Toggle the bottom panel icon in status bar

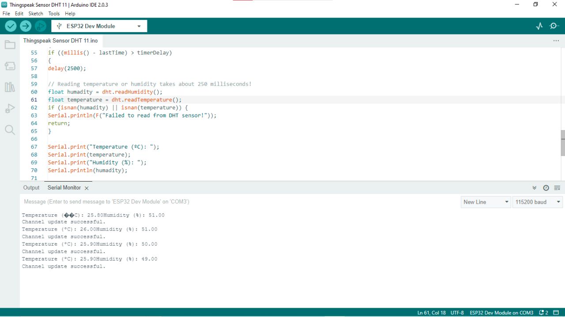point(556,313)
